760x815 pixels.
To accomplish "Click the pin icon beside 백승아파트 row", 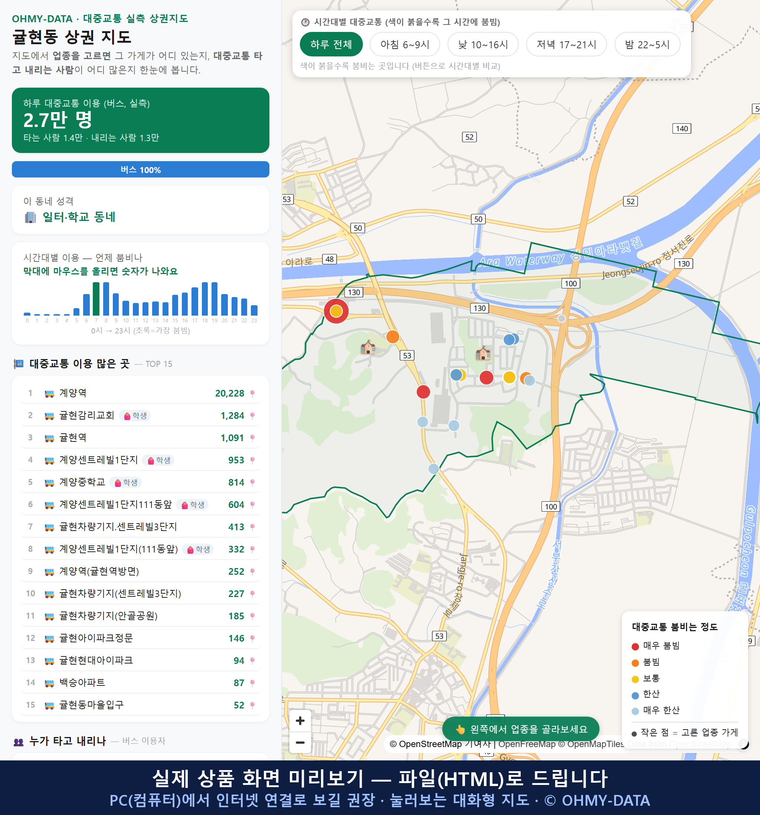I will (252, 682).
